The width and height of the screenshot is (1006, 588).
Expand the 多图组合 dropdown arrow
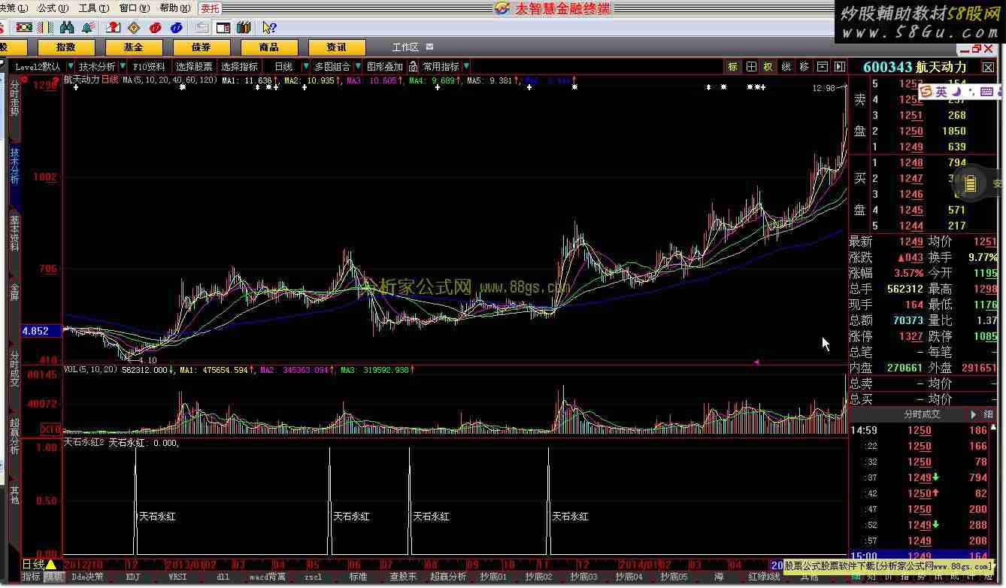point(358,67)
